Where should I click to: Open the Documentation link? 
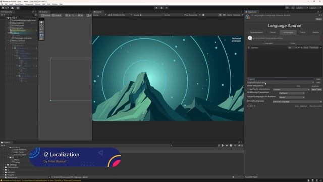point(315,106)
